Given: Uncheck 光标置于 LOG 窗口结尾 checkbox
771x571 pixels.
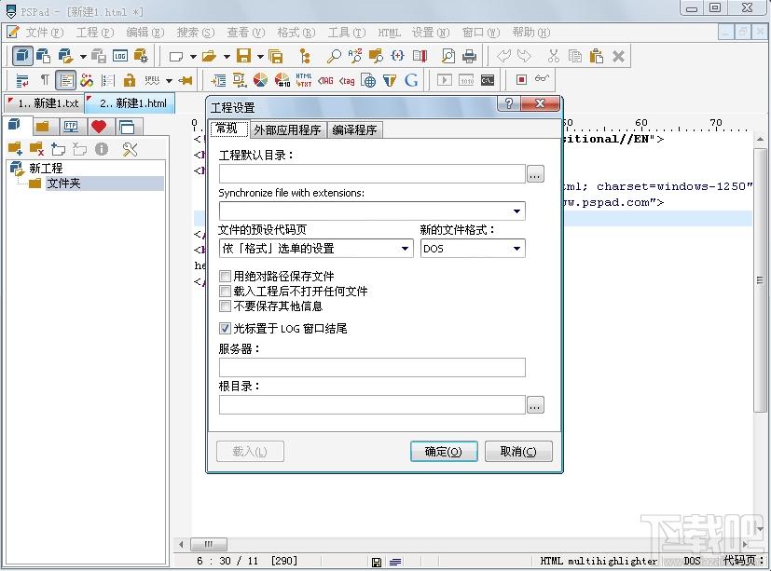Looking at the screenshot, I should pos(225,328).
